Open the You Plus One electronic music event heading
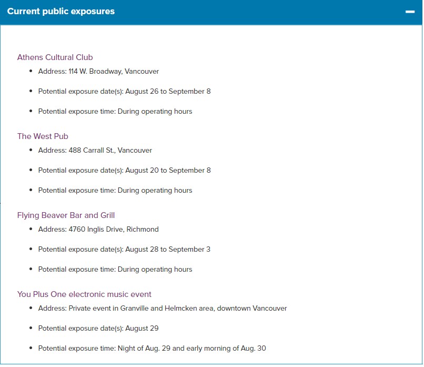The width and height of the screenshot is (424, 367). (x=84, y=294)
